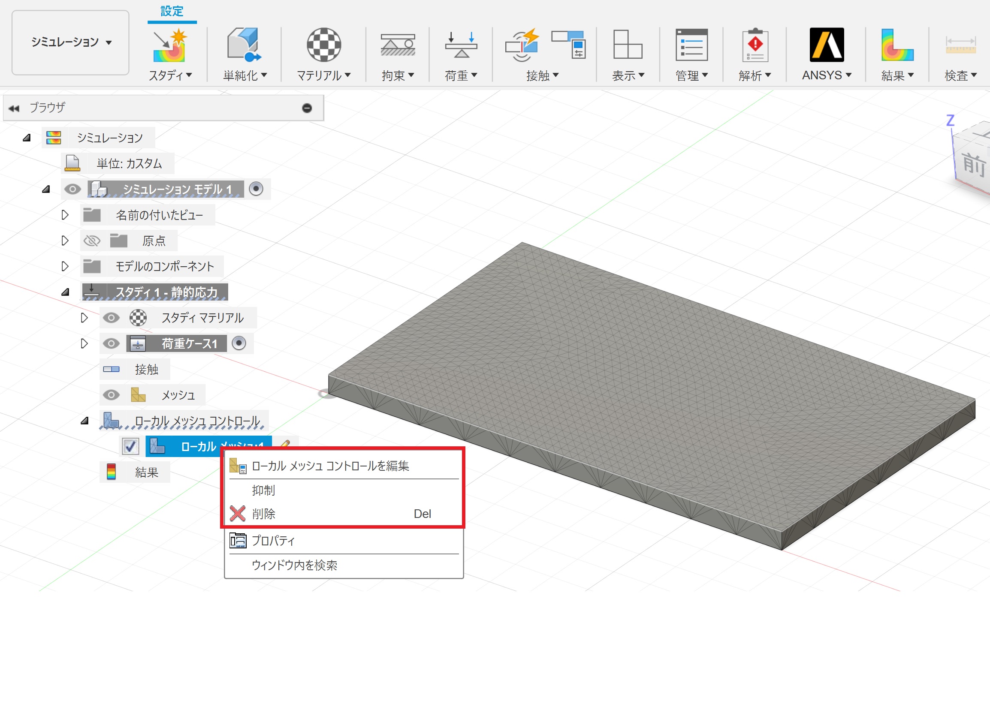
Task: Open the スタディ dropdown label
Action: pyautogui.click(x=170, y=75)
